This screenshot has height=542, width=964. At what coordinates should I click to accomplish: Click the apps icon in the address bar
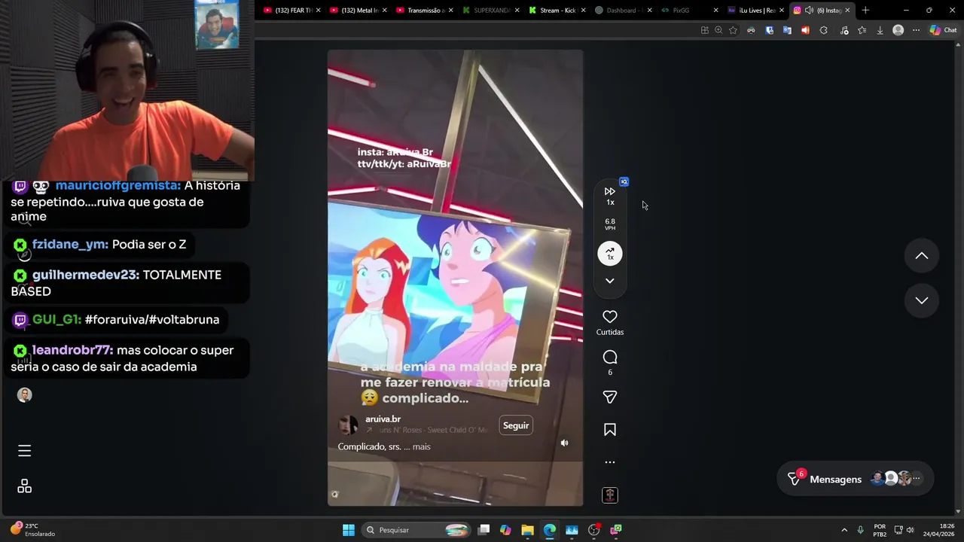click(704, 30)
